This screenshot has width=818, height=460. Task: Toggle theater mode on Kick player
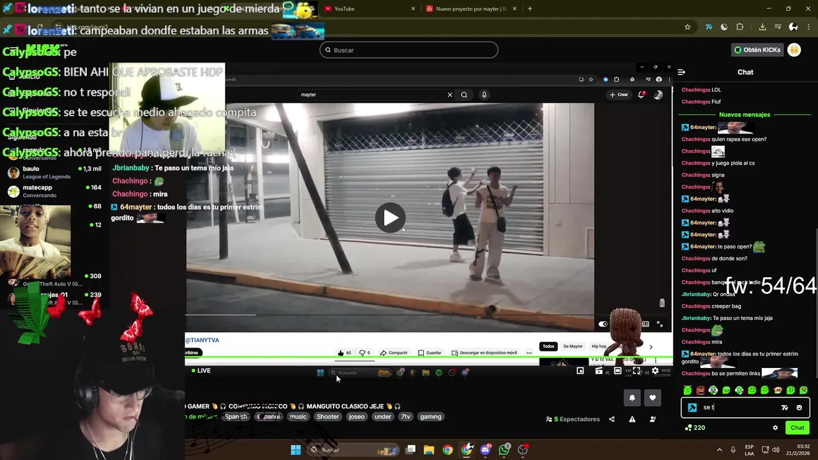pyautogui.click(x=617, y=371)
